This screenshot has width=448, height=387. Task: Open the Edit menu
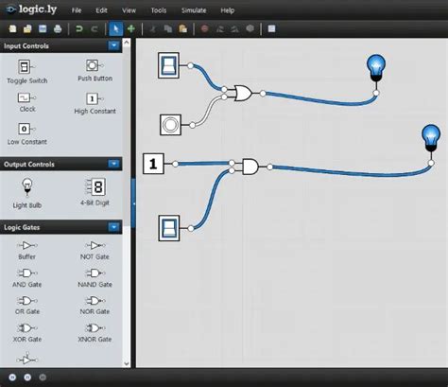(101, 10)
